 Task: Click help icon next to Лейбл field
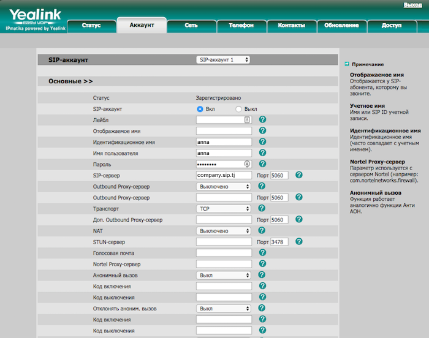click(262, 120)
